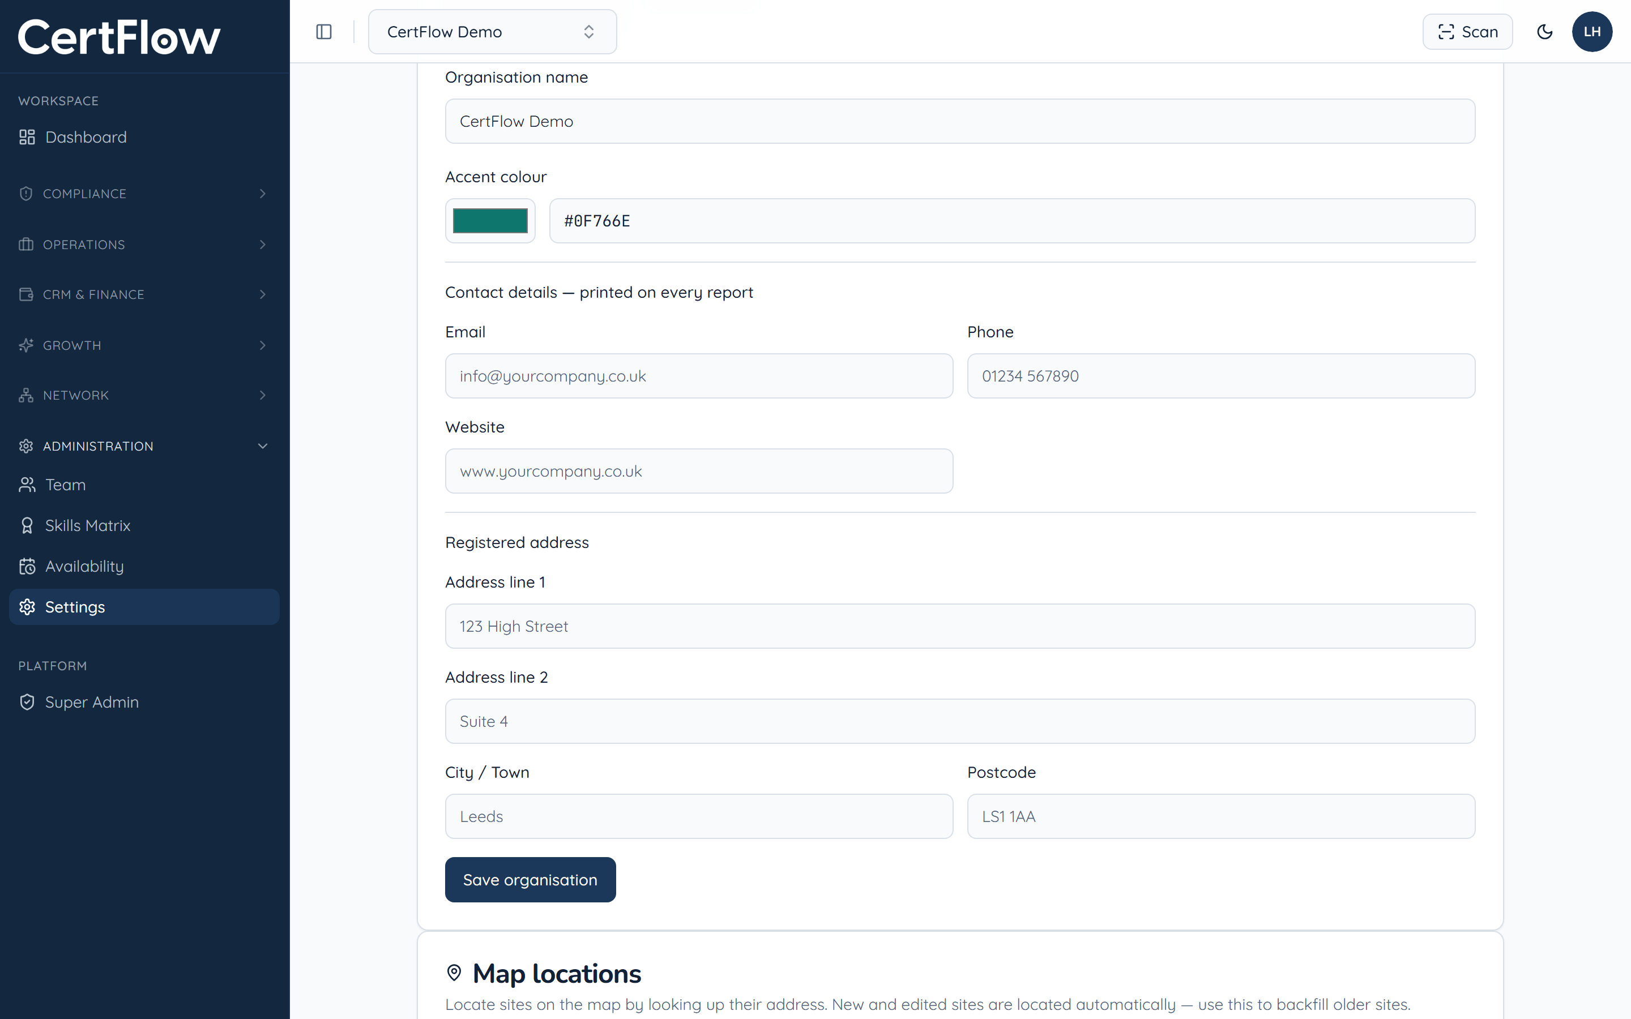Click the Operations briefcase icon

pyautogui.click(x=26, y=244)
